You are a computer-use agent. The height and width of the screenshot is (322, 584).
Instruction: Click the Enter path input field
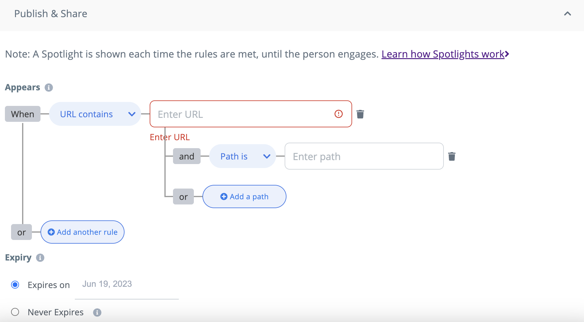(364, 156)
